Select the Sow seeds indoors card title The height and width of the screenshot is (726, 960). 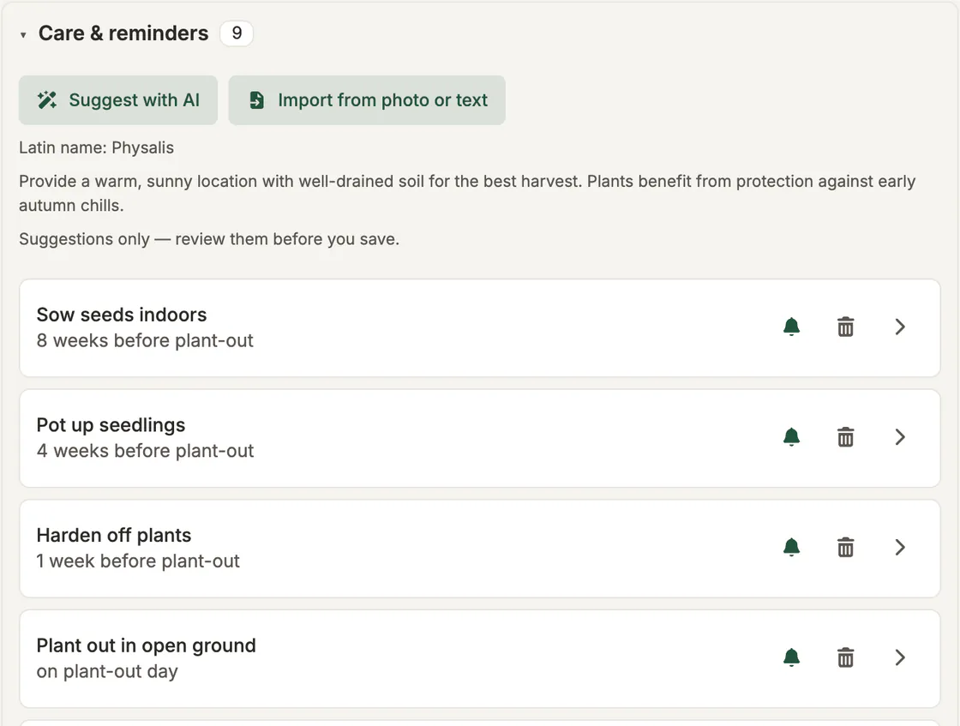pyautogui.click(x=122, y=315)
